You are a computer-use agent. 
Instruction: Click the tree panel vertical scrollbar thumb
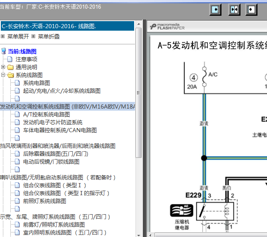139,93
